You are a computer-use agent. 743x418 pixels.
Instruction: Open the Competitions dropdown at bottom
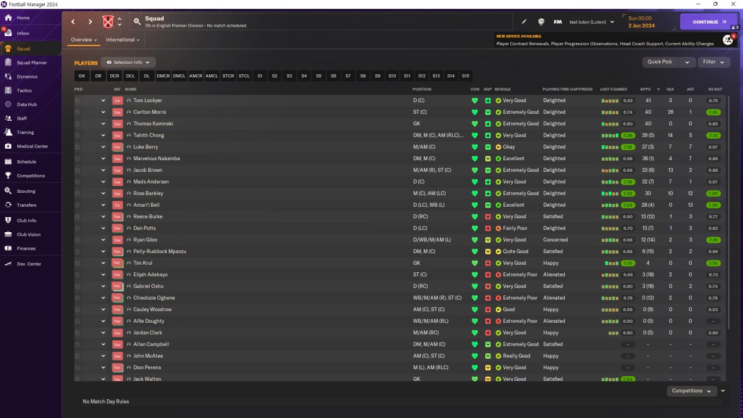pos(691,391)
